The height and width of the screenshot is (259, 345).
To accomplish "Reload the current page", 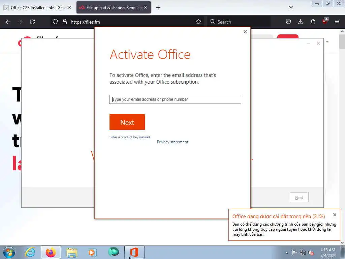I will click(32, 22).
